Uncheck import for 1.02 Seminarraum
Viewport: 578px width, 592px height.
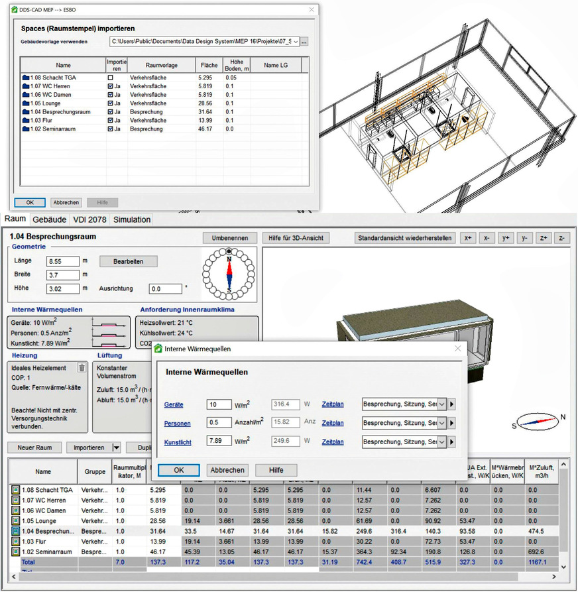pyautogui.click(x=110, y=129)
